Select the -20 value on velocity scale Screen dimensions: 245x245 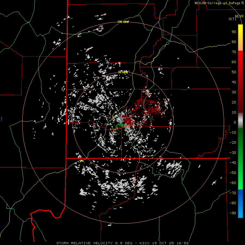click(233, 143)
